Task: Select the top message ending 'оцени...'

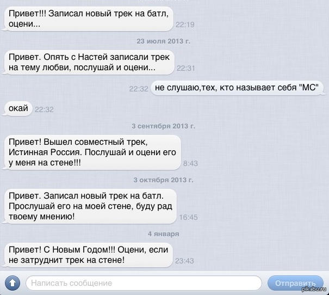Action: point(89,19)
